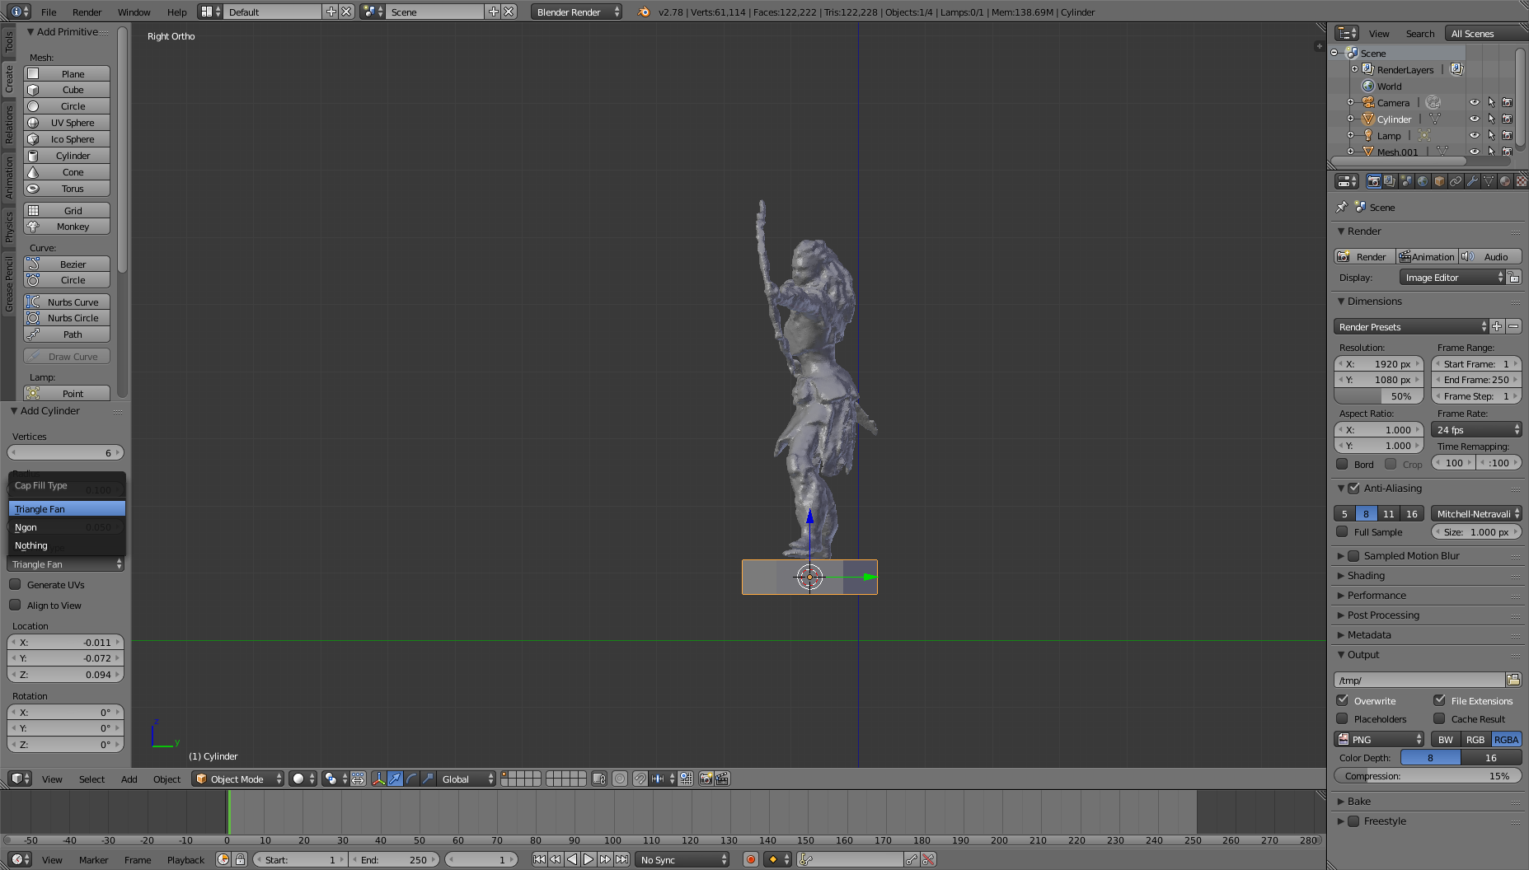This screenshot has width=1529, height=870.
Task: Toggle Lamp selectability cursor icon
Action: pyautogui.click(x=1491, y=135)
